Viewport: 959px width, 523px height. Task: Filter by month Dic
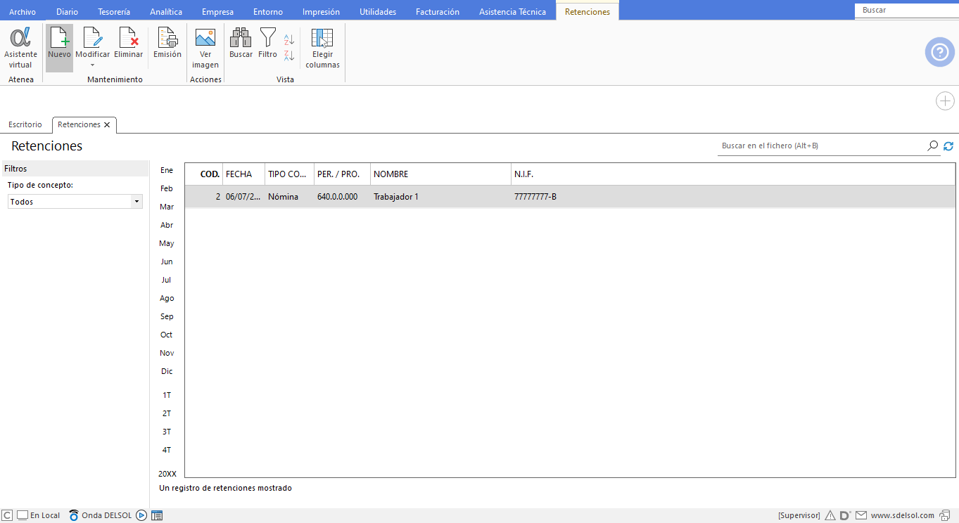[167, 371]
